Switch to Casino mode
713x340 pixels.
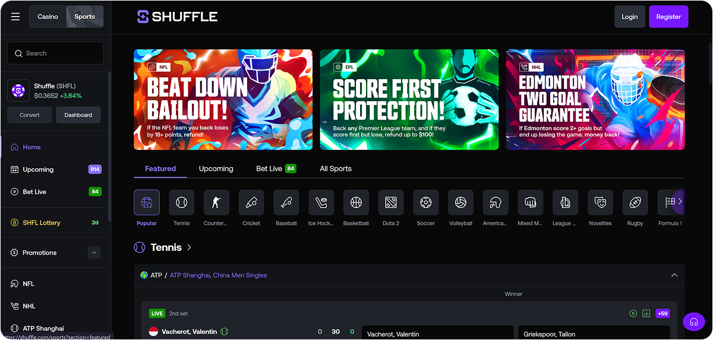(x=48, y=17)
